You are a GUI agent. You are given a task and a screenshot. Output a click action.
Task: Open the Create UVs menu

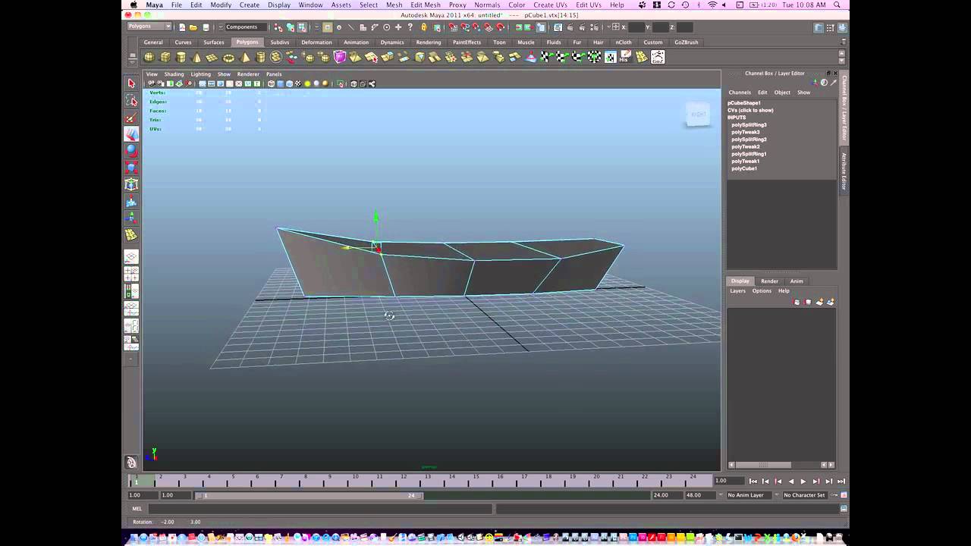coord(550,5)
